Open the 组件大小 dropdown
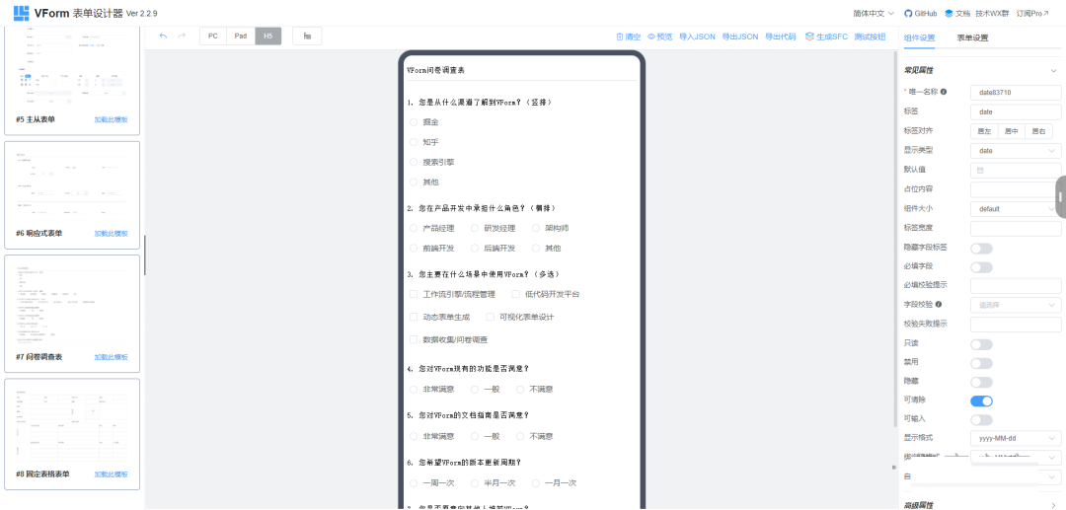This screenshot has height=510, width=1066. (x=1016, y=209)
